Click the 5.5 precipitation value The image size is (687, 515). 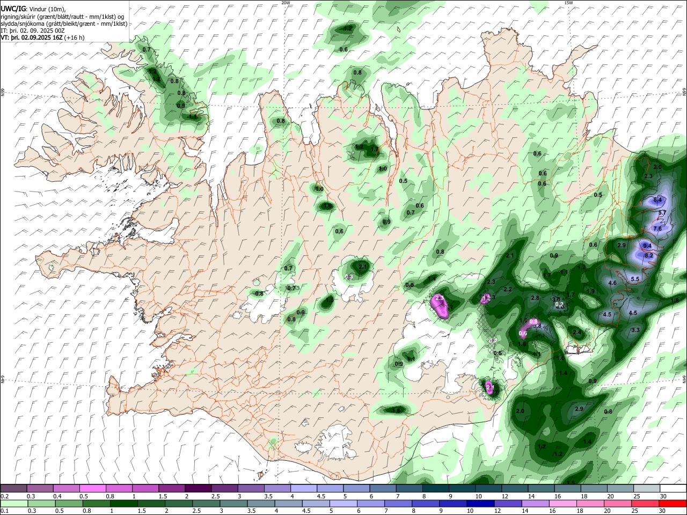coord(635,279)
